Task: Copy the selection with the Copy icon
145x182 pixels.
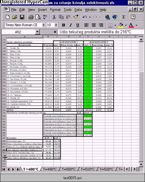Action: pyautogui.click(x=61, y=17)
